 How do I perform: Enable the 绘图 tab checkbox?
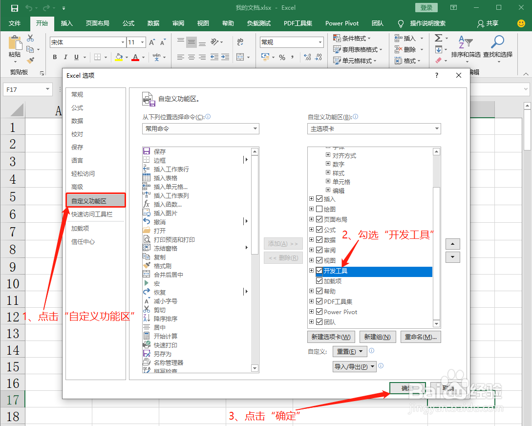pyautogui.click(x=319, y=209)
